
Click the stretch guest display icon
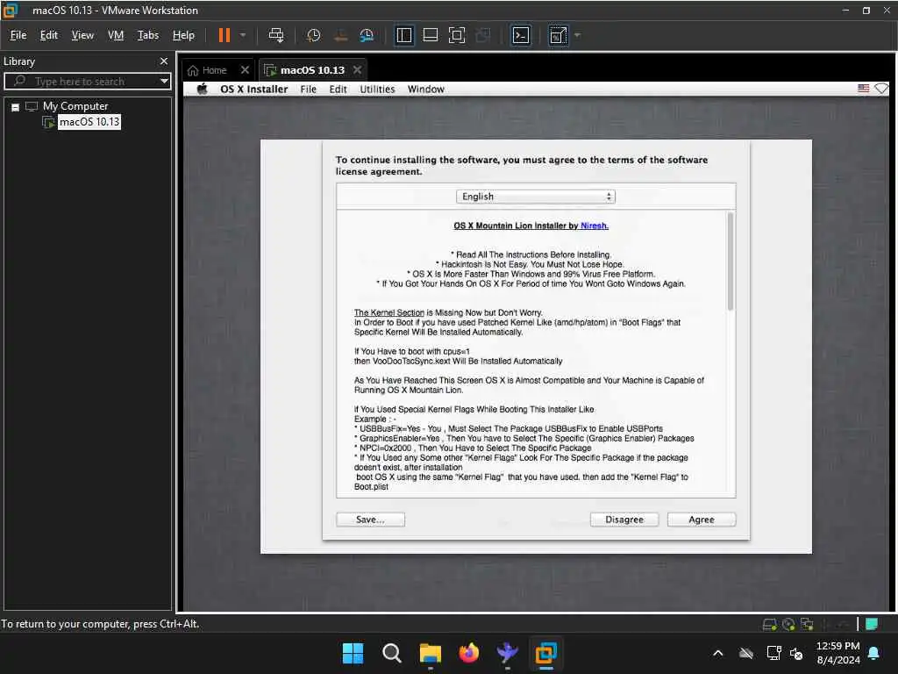pyautogui.click(x=558, y=35)
